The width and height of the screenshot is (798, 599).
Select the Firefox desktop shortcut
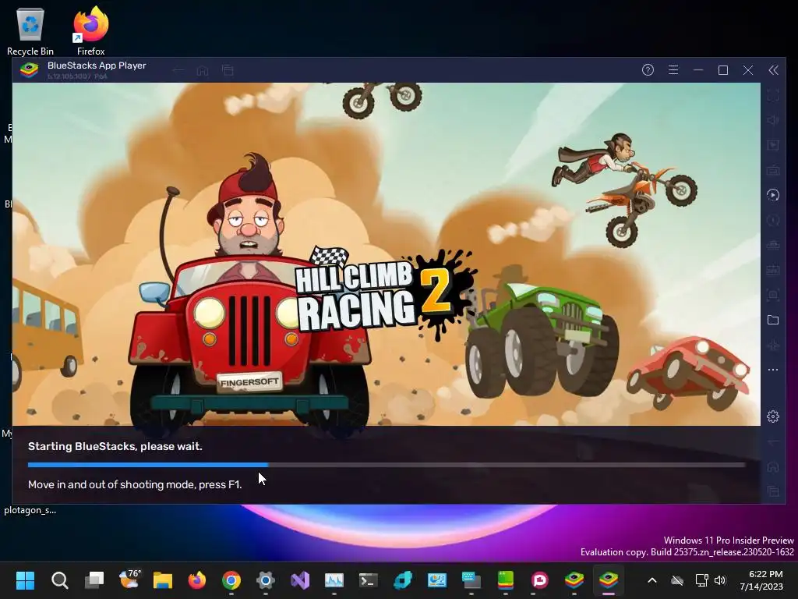pyautogui.click(x=90, y=31)
